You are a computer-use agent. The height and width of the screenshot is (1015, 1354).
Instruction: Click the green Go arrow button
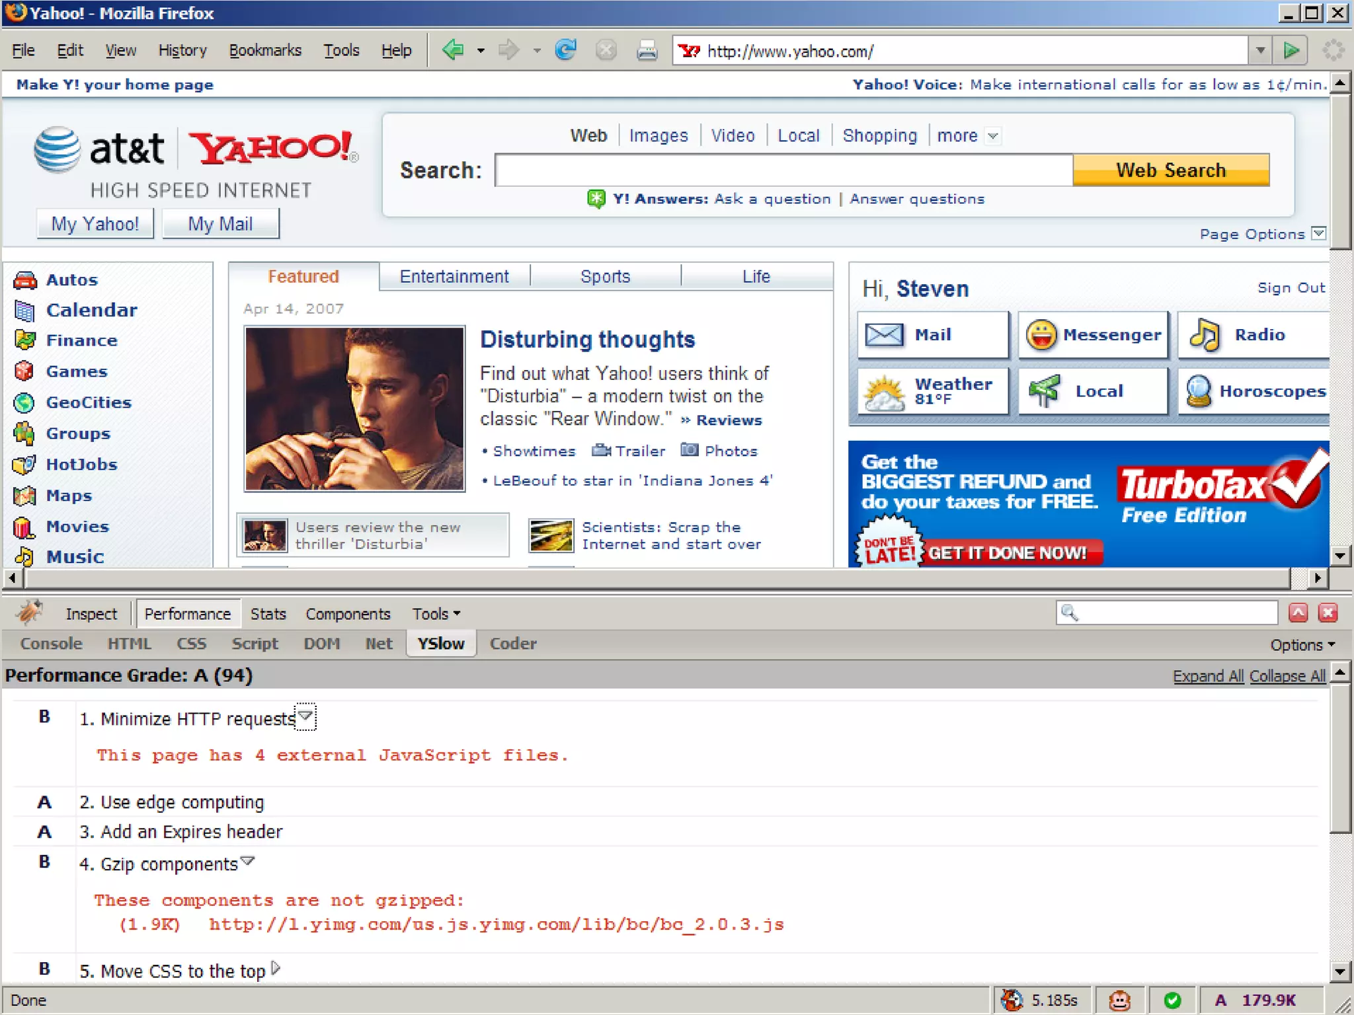[1291, 50]
